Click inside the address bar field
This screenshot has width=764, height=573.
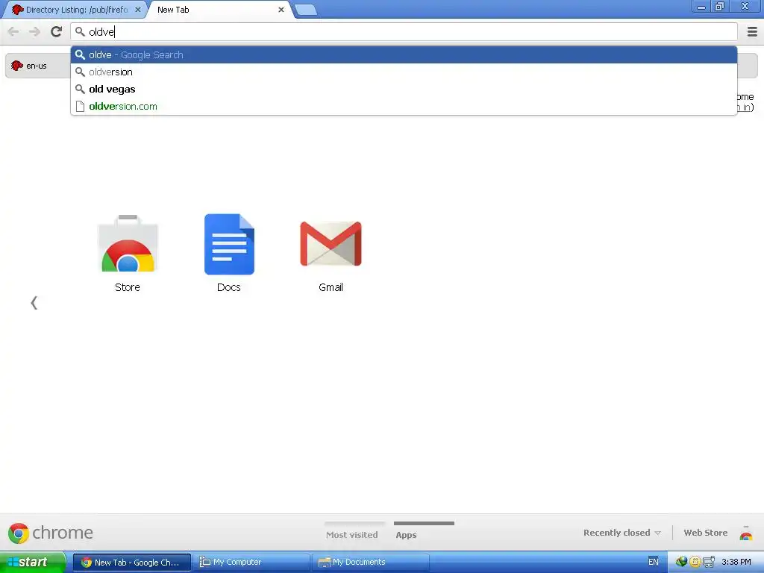point(404,32)
